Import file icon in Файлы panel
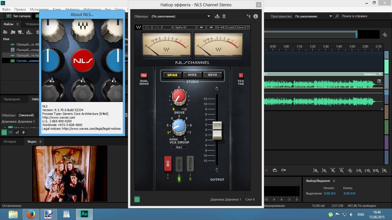The height and width of the screenshot is (220, 392). click(13, 32)
